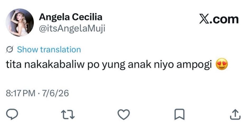
Task: Open the reply speech bubble icon
Action: [x=12, y=114]
